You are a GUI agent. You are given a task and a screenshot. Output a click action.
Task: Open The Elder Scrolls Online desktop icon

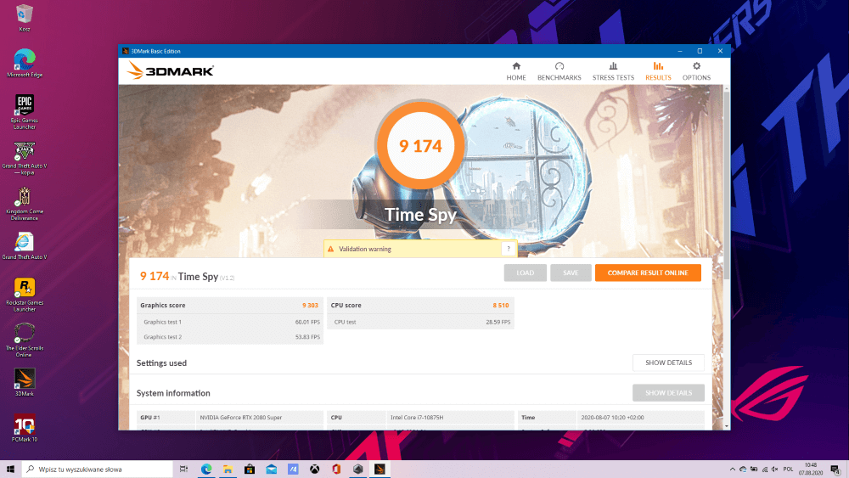click(x=25, y=340)
